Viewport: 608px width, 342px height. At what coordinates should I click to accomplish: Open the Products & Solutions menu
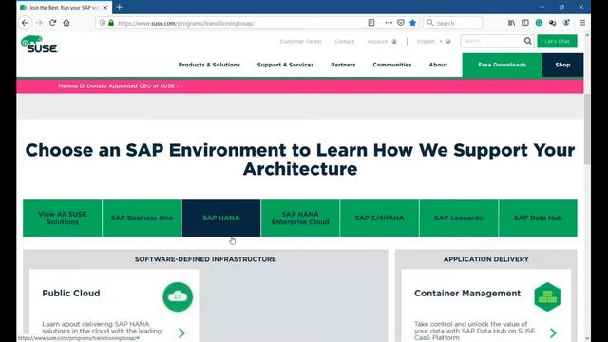tap(209, 65)
